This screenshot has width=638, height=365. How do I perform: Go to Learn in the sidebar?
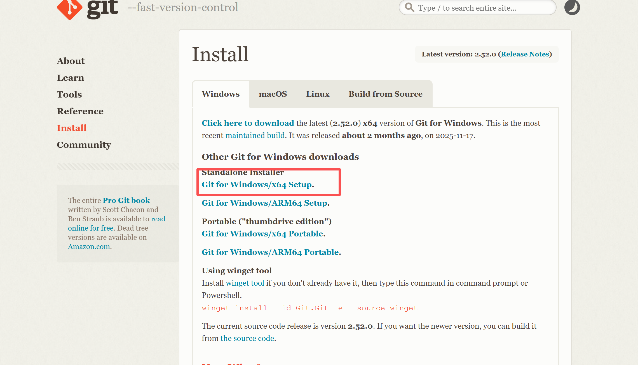70,78
